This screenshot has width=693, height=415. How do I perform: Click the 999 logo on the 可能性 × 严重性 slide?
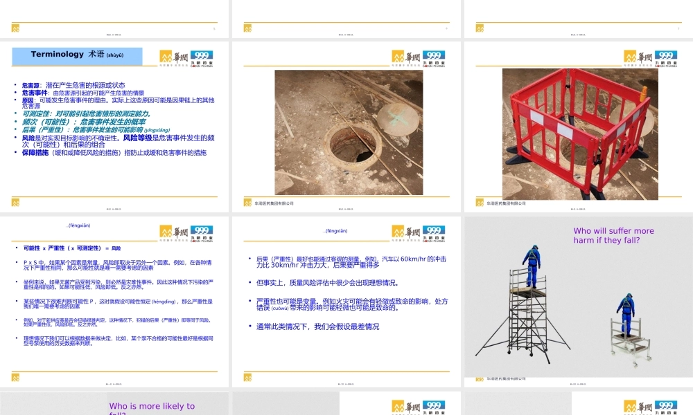[x=203, y=231]
